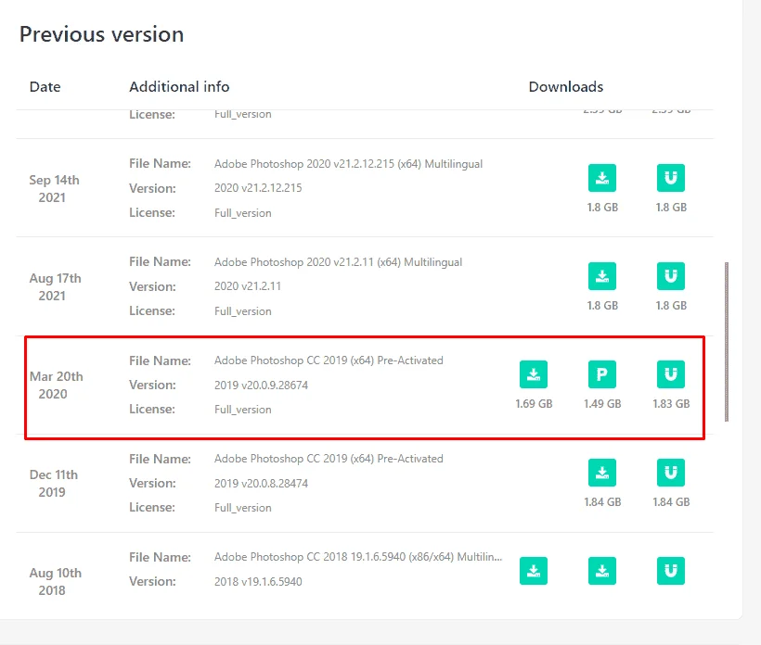Viewport: 761px width, 645px height.
Task: Click the Aug 10th 2018 date cell
Action: click(x=55, y=581)
